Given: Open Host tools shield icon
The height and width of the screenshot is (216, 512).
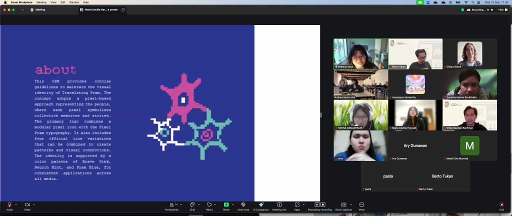Looking at the screenshot, I should [243, 205].
